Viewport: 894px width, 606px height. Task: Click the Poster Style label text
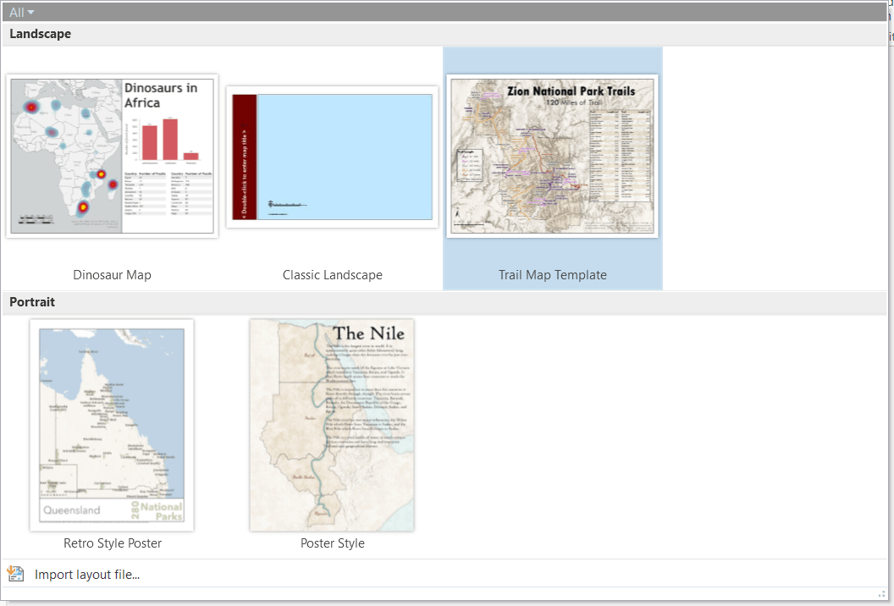point(331,543)
